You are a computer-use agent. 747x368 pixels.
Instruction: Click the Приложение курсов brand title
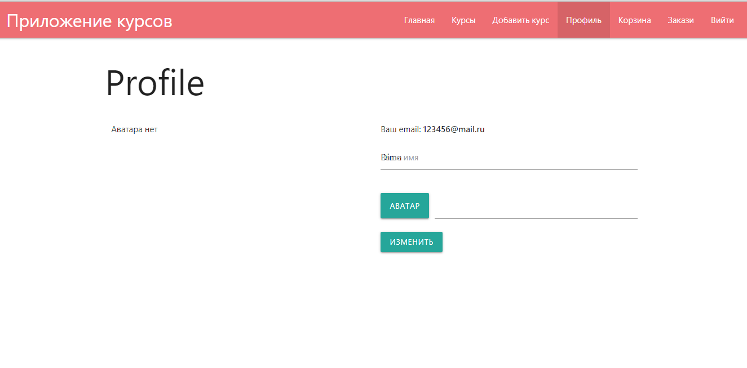[89, 20]
